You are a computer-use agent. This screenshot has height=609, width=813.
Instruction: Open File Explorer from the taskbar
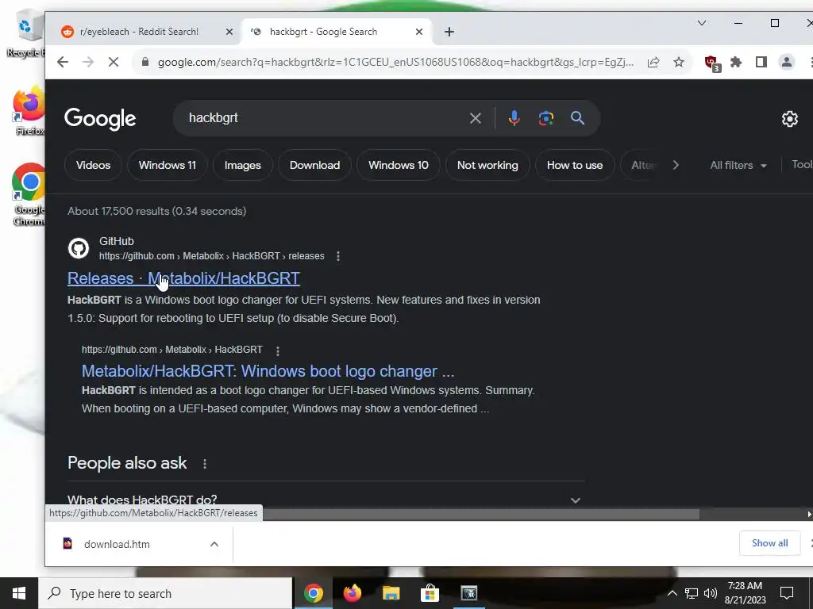coord(391,593)
